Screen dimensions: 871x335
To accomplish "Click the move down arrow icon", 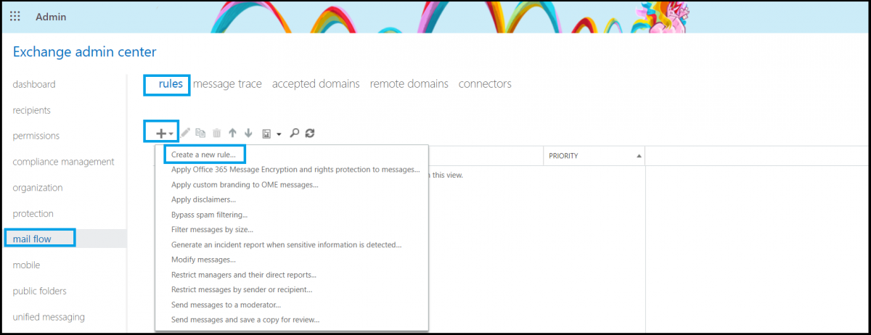I will pos(248,133).
